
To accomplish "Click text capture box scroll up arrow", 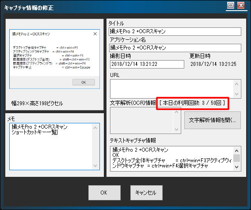I will 236,151.
